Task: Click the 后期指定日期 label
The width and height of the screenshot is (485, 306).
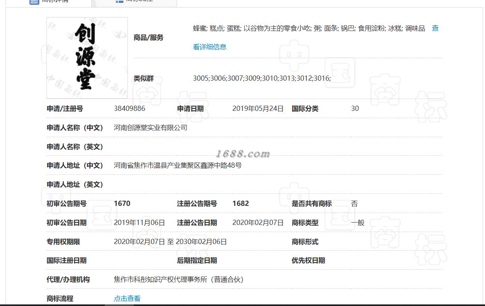Action: 197,260
